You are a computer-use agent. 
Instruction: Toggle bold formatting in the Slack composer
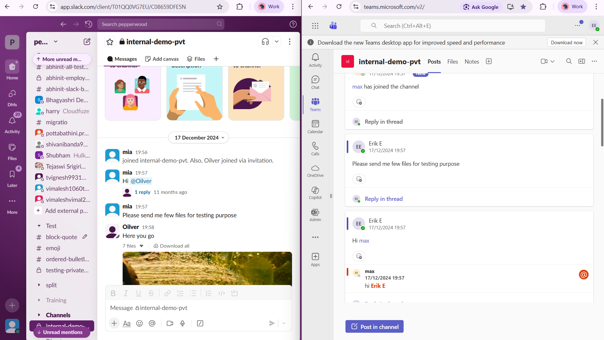click(x=113, y=293)
